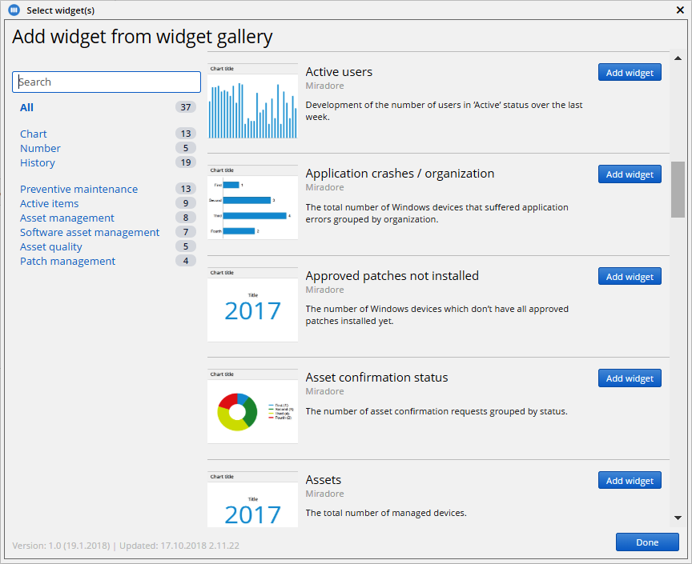The width and height of the screenshot is (692, 564).
Task: Show All widgets category
Action: point(26,107)
